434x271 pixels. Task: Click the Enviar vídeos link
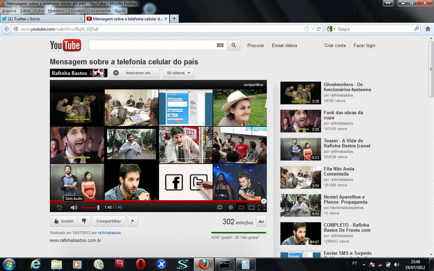(285, 46)
